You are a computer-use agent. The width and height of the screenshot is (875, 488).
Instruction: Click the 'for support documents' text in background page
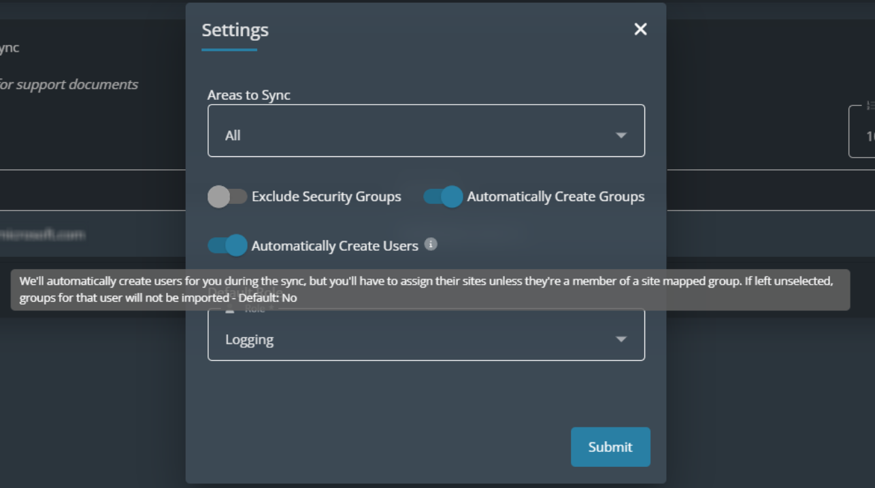69,84
